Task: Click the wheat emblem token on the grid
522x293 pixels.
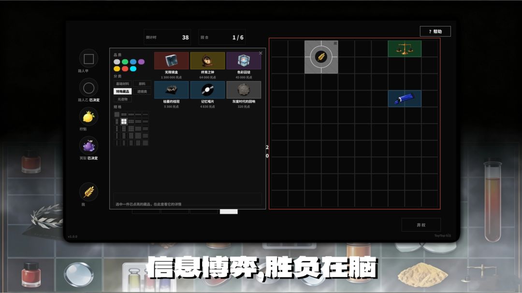Action: 321,57
